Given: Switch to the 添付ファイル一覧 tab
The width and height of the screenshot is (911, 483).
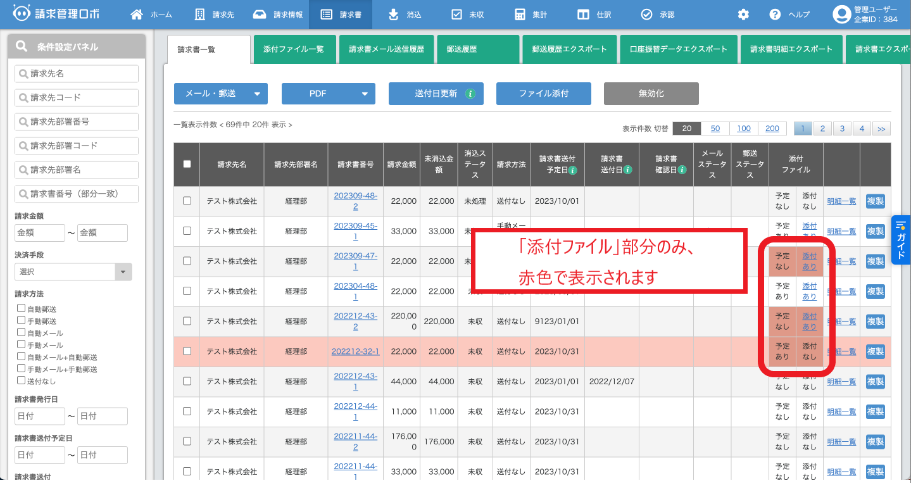Looking at the screenshot, I should [294, 49].
